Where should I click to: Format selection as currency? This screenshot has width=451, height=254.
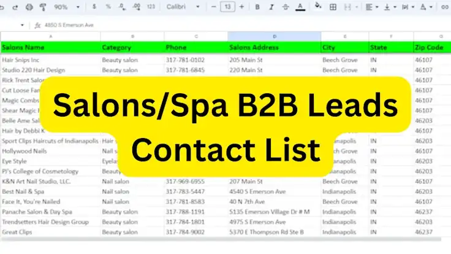pyautogui.click(x=94, y=7)
